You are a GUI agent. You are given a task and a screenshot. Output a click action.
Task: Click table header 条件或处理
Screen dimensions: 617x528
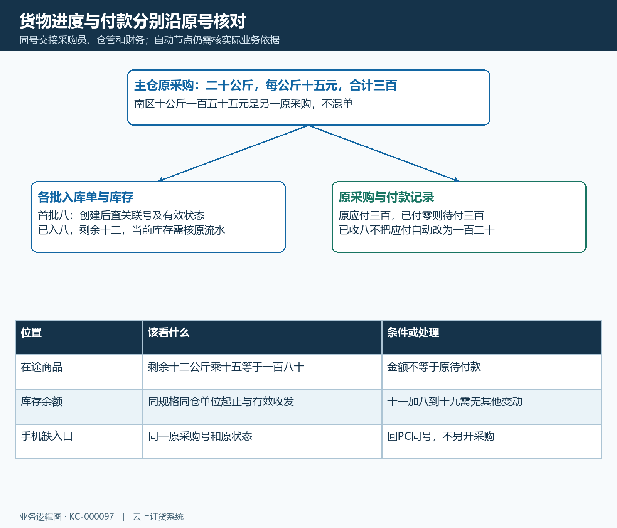tap(492, 337)
